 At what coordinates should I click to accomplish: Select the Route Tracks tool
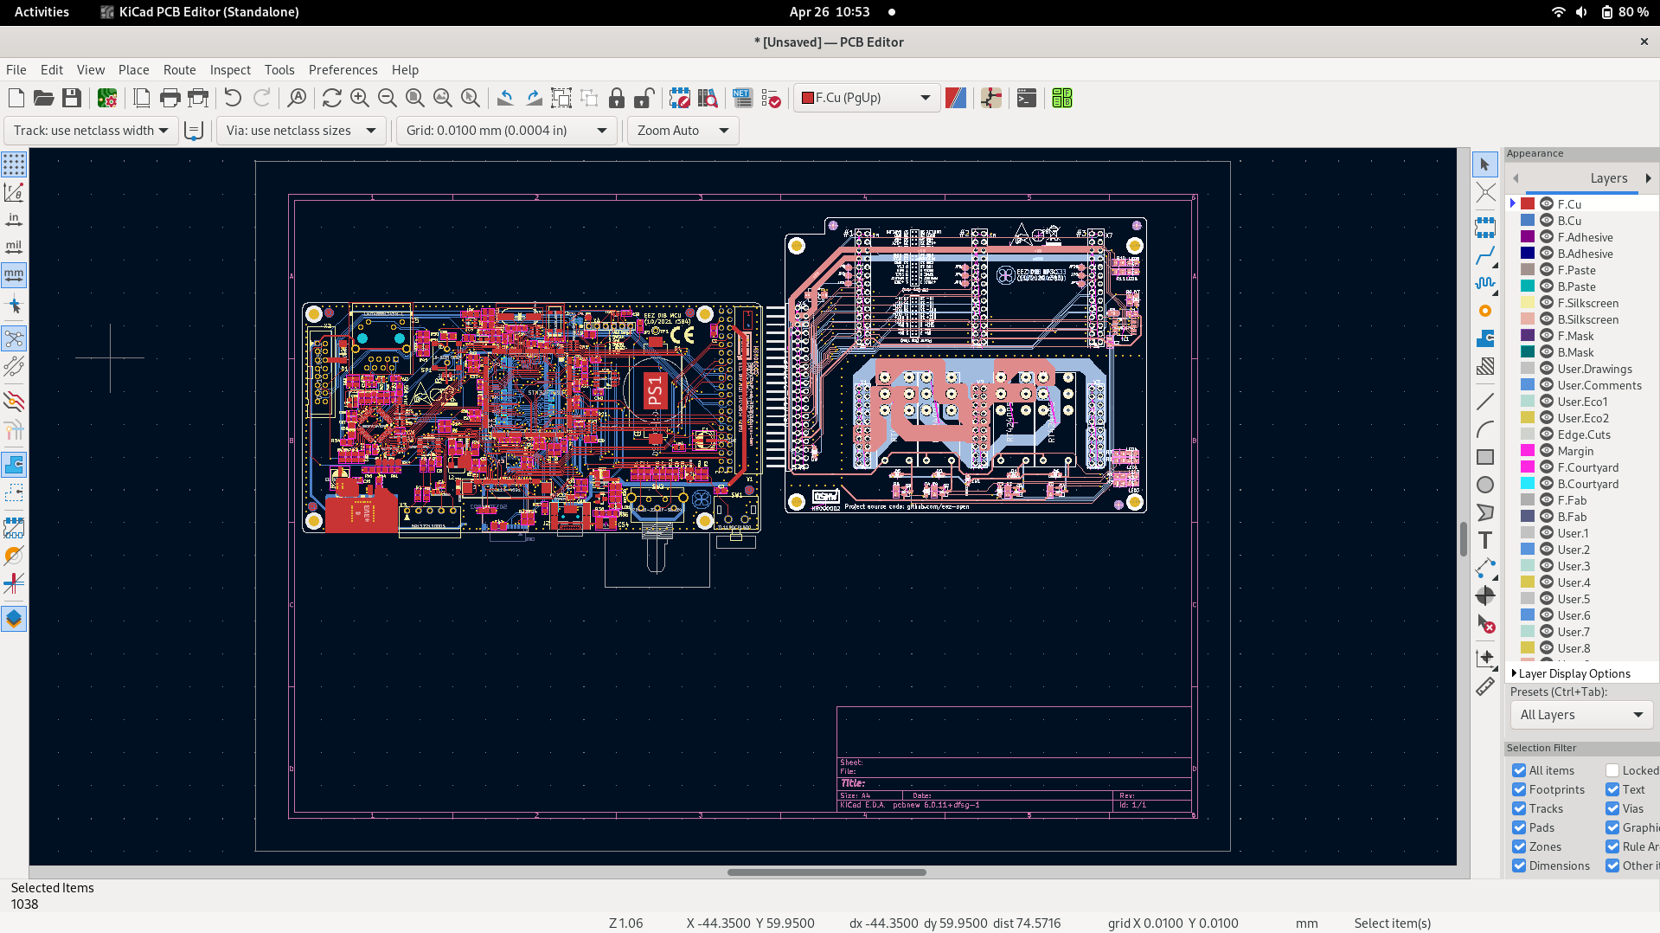pos(1484,256)
